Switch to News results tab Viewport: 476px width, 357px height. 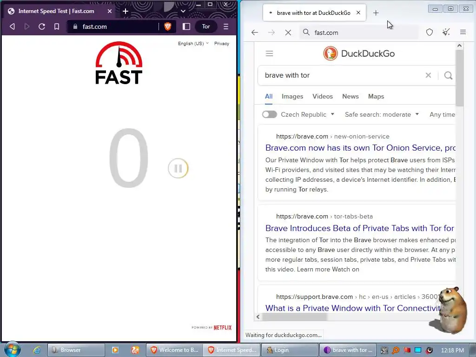[350, 97]
